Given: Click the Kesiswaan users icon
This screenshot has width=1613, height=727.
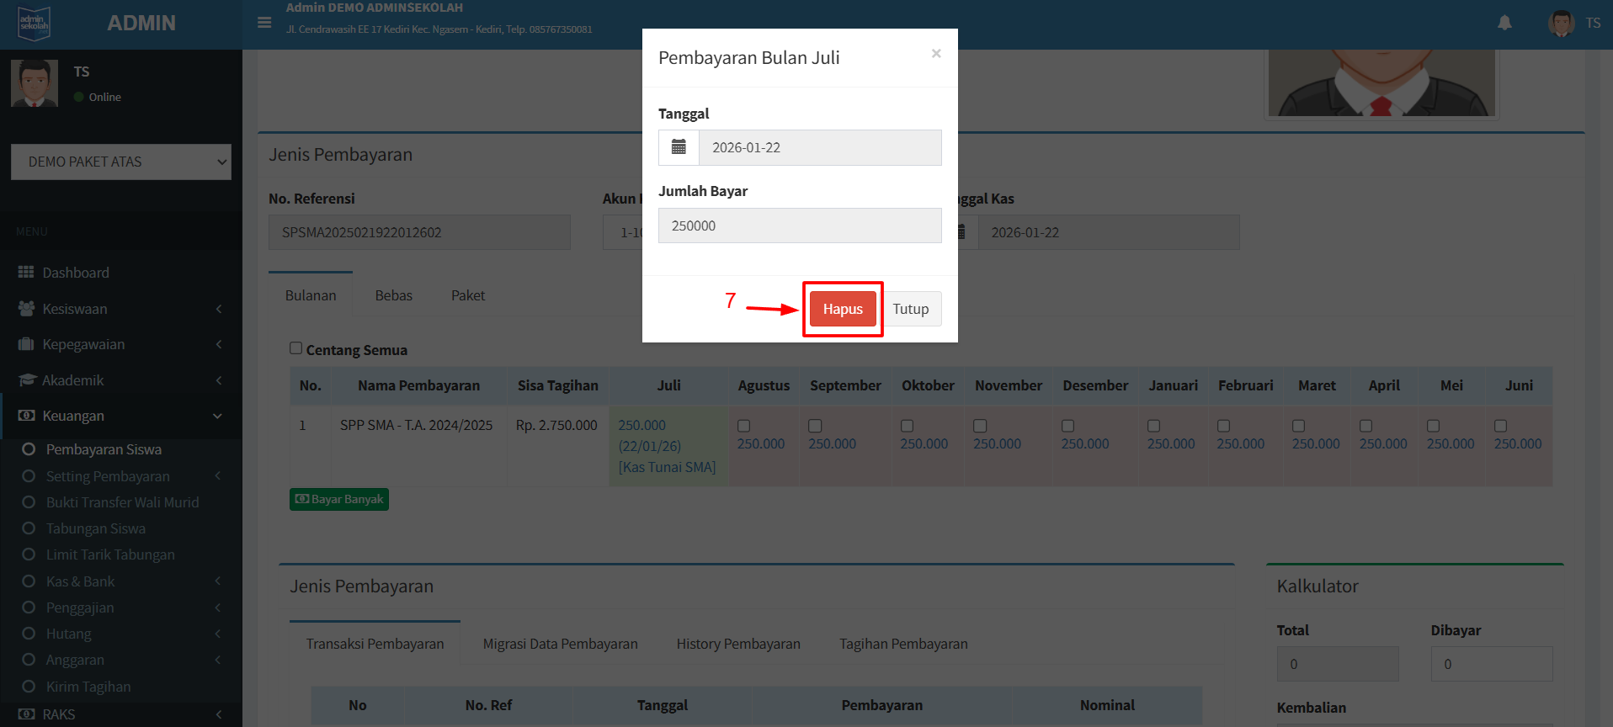Looking at the screenshot, I should click(26, 309).
